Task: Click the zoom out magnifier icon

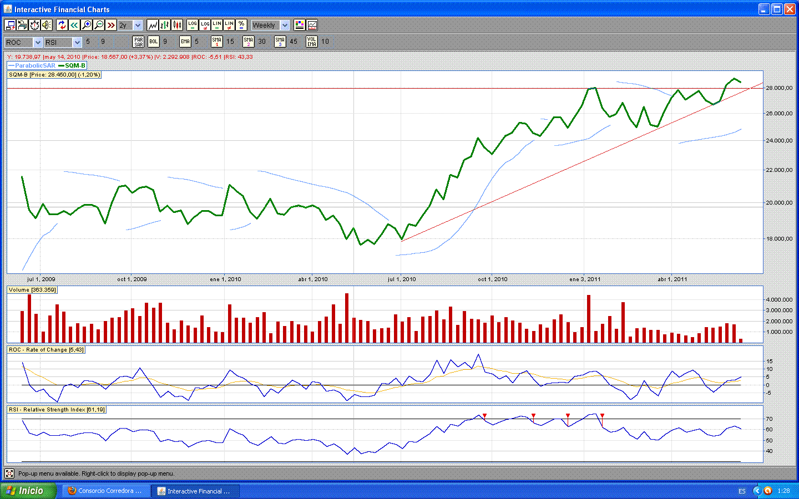Action: 99,25
